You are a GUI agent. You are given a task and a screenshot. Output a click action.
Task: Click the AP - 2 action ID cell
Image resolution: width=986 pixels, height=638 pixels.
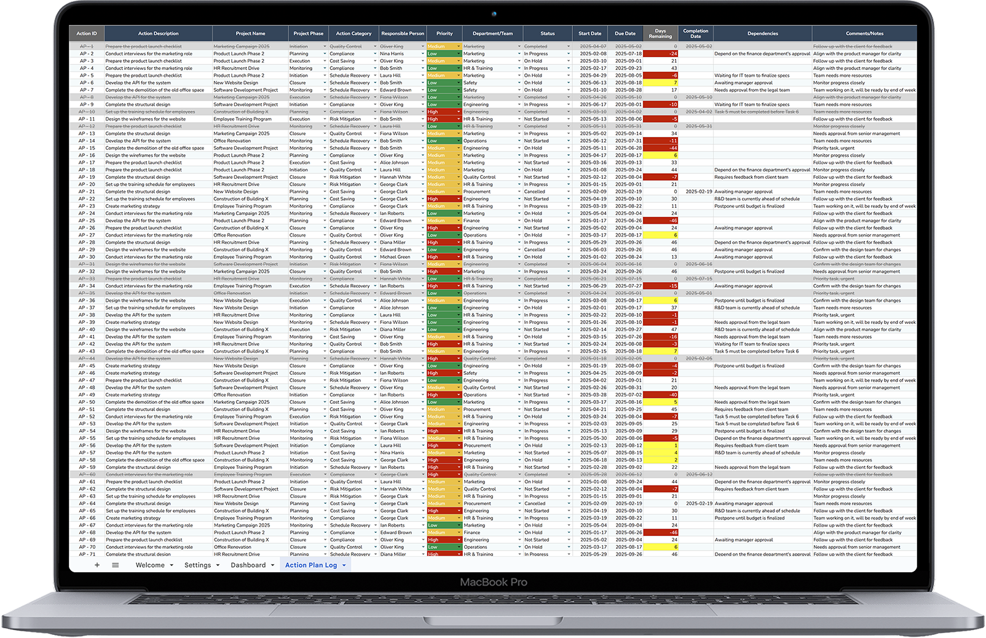[x=87, y=54]
